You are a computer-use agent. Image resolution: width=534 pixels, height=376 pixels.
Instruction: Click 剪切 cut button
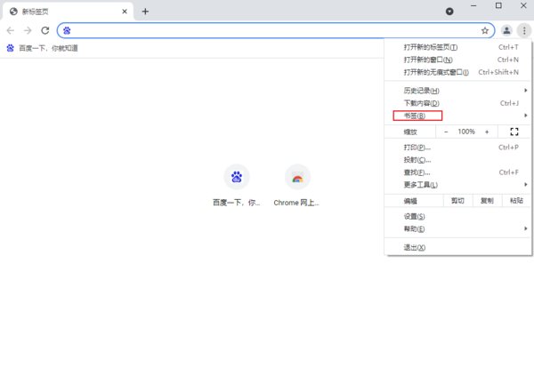click(457, 201)
